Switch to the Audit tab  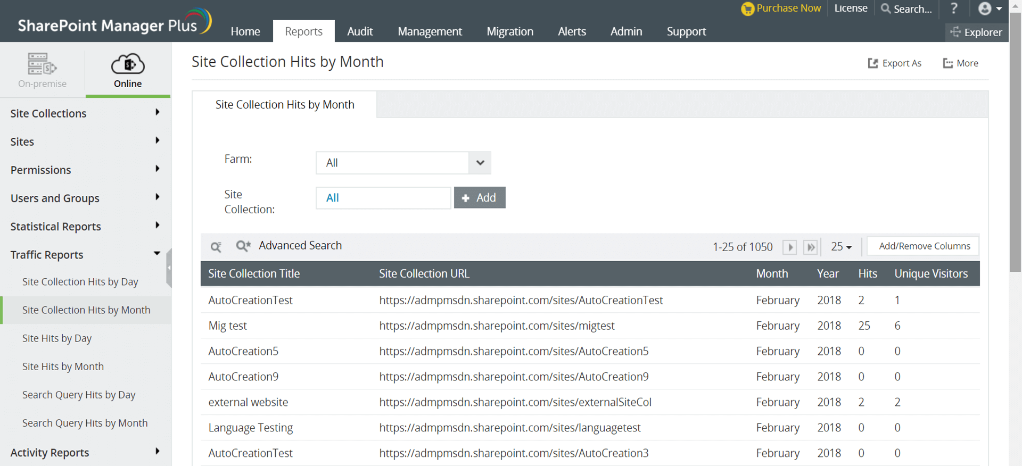tap(360, 31)
